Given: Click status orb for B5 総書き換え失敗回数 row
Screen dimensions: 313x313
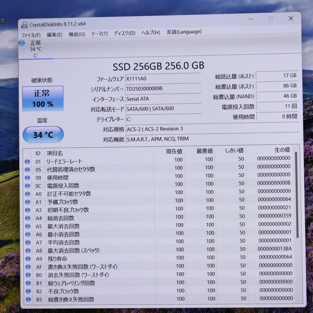Looking at the screenshot, I should tap(28, 299).
